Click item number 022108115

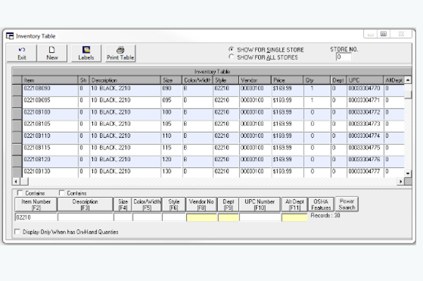37,148
